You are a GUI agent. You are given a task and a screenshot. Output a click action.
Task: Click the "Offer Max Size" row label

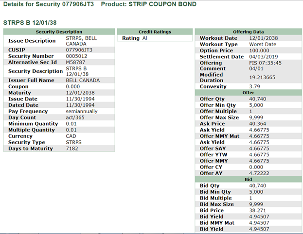219,117
